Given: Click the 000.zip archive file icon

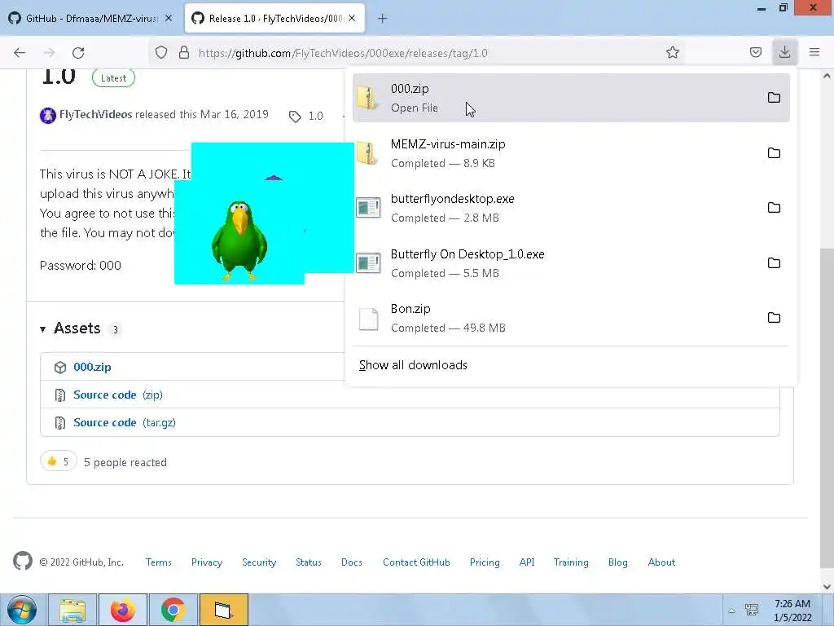Looking at the screenshot, I should [367, 99].
